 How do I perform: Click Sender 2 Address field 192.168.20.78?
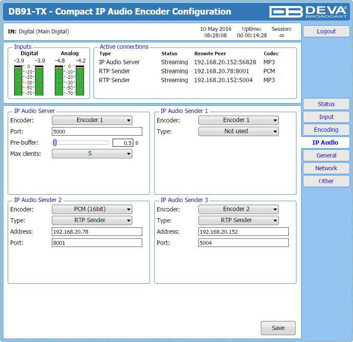pyautogui.click(x=97, y=232)
